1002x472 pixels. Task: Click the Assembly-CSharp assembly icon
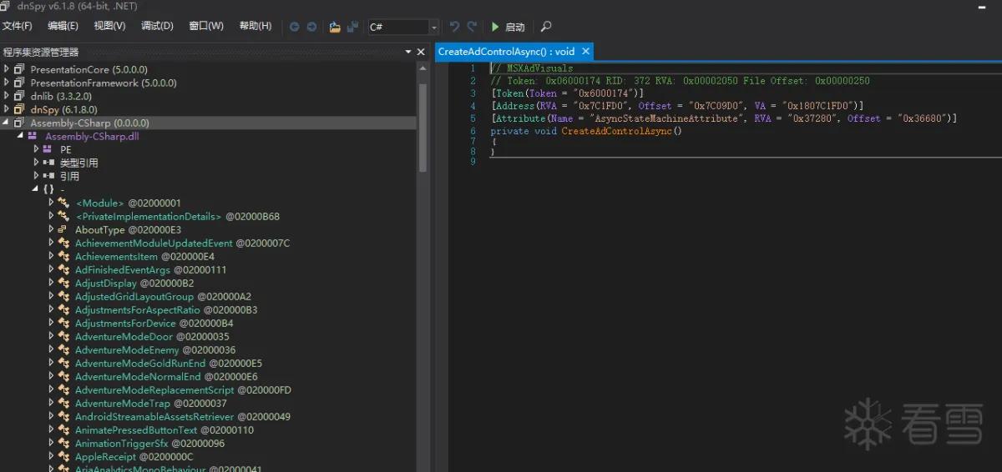20,123
